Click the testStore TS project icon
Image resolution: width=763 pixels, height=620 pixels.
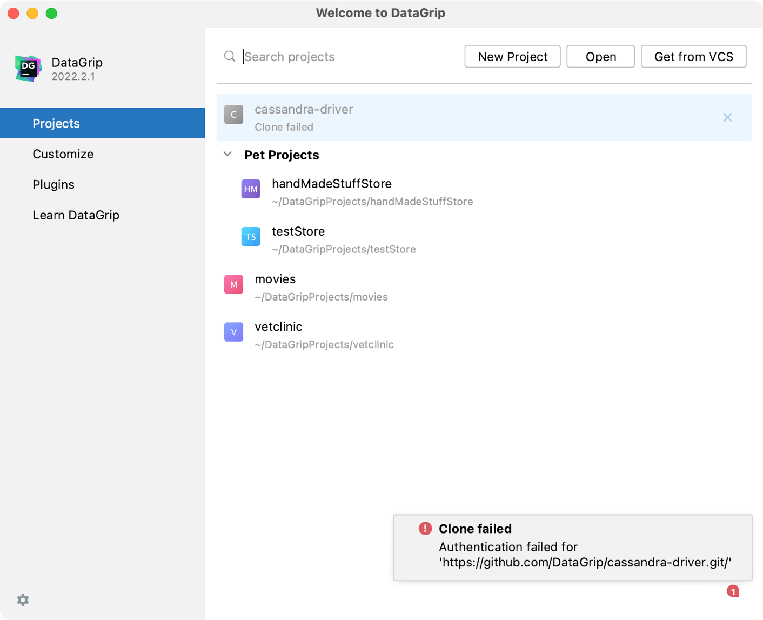(x=251, y=237)
